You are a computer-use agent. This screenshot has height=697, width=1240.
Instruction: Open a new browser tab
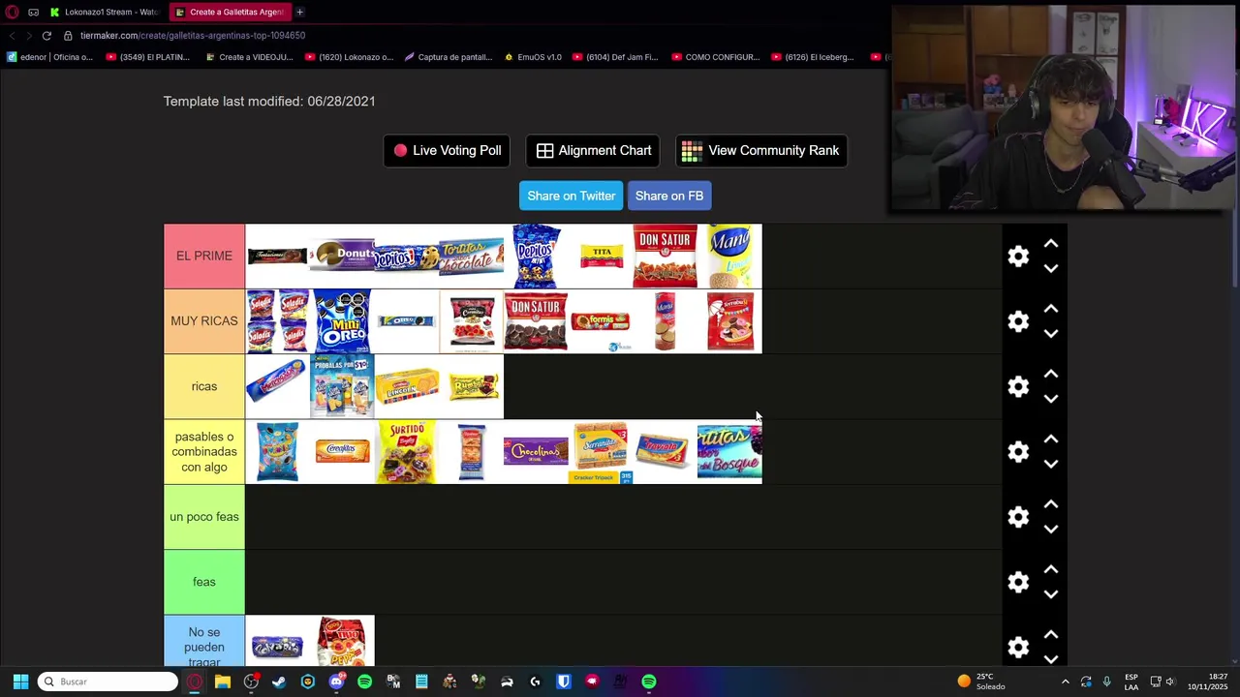click(x=300, y=12)
